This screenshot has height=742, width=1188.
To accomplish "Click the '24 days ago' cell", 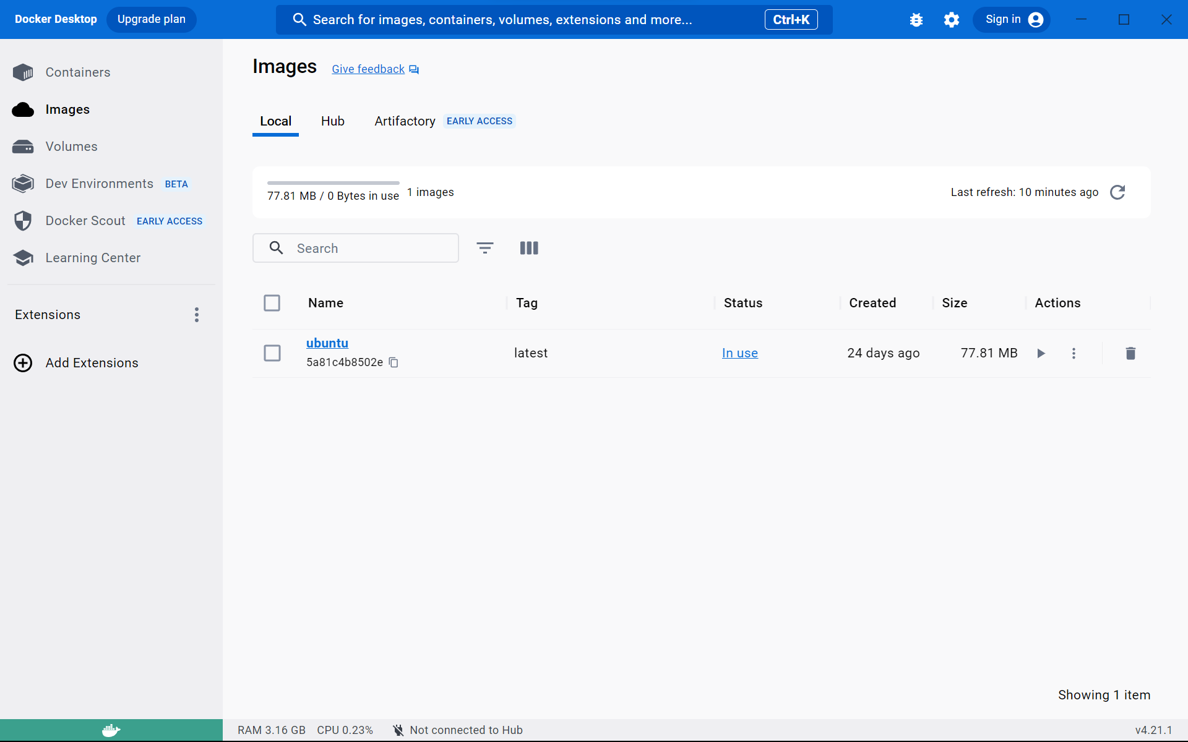I will (x=884, y=353).
